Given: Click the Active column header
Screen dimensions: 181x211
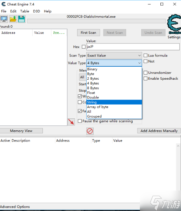Looking at the screenshot, I should point(5,141).
